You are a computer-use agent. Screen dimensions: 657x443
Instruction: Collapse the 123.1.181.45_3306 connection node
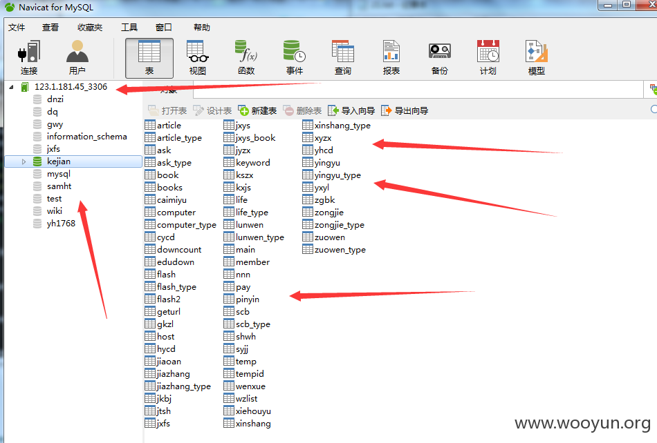click(11, 87)
